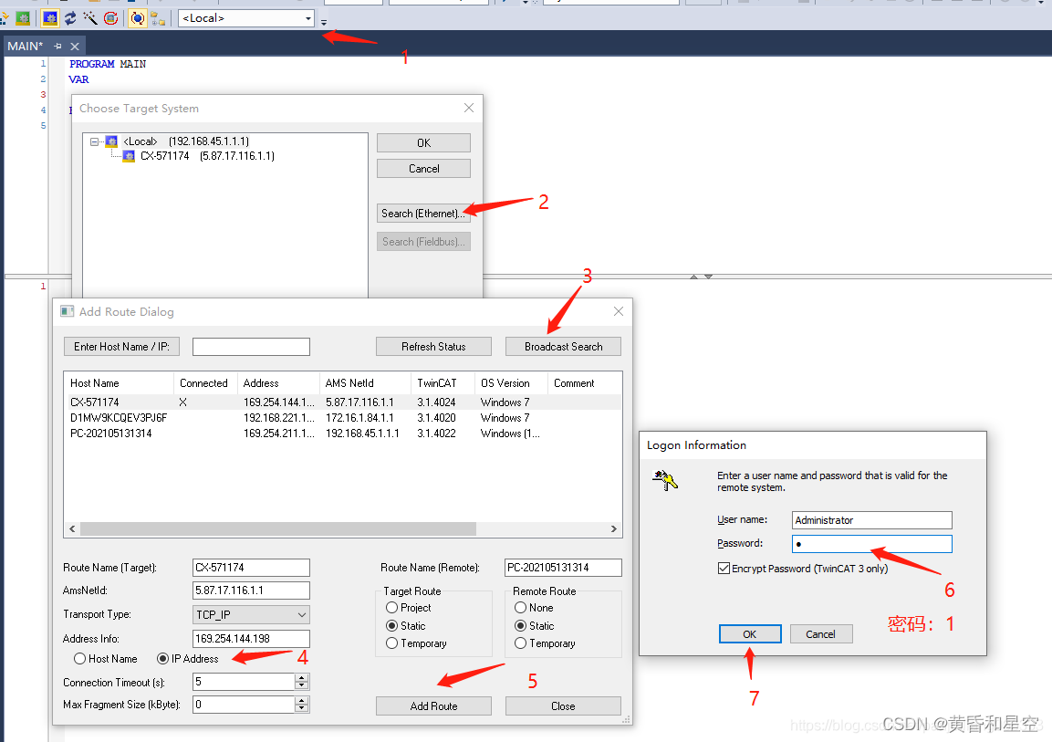1052x742 pixels.
Task: Select Target Route Project radio button
Action: (391, 608)
